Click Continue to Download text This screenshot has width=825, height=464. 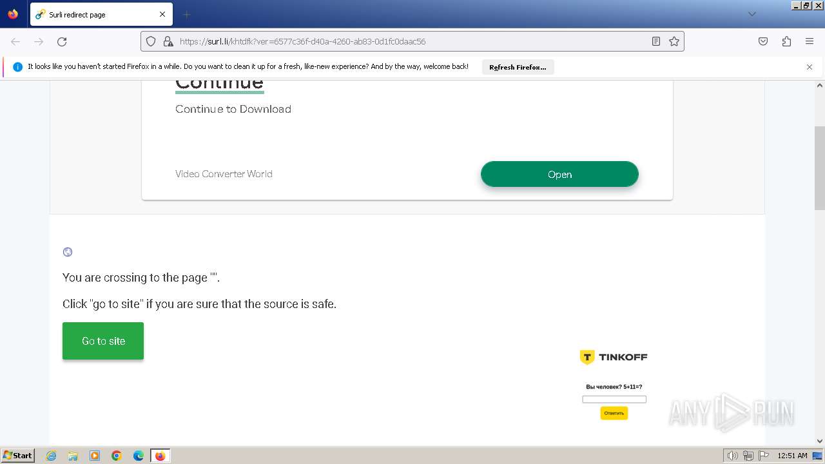tap(233, 109)
